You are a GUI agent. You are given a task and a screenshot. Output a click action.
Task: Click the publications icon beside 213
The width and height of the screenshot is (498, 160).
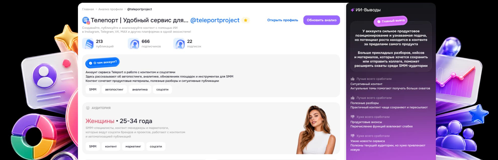[88, 44]
